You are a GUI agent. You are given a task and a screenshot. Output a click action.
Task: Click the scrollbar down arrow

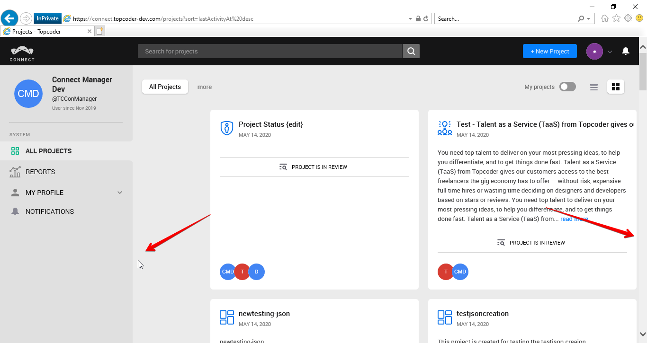643,333
